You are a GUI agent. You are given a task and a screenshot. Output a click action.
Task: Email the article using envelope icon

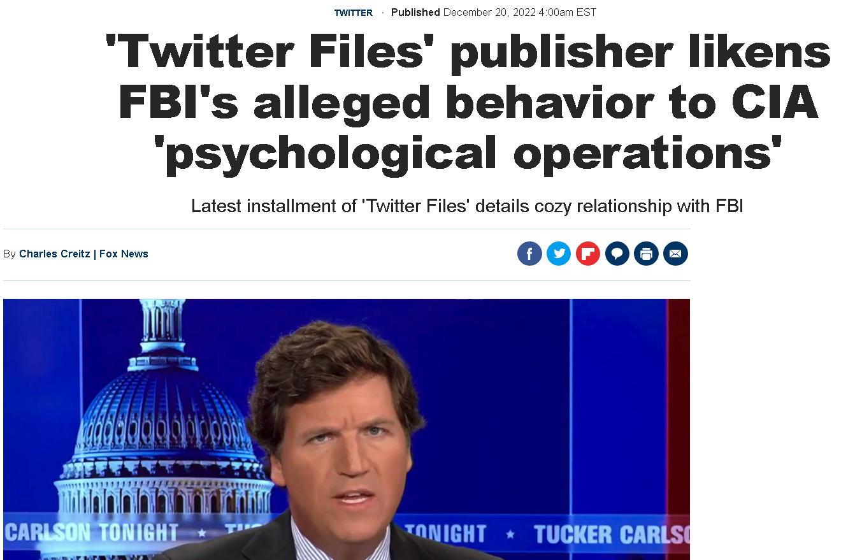click(675, 254)
